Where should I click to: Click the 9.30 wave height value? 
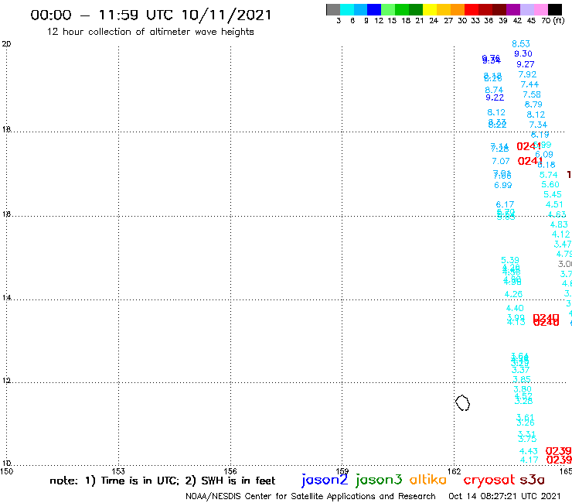pos(523,53)
